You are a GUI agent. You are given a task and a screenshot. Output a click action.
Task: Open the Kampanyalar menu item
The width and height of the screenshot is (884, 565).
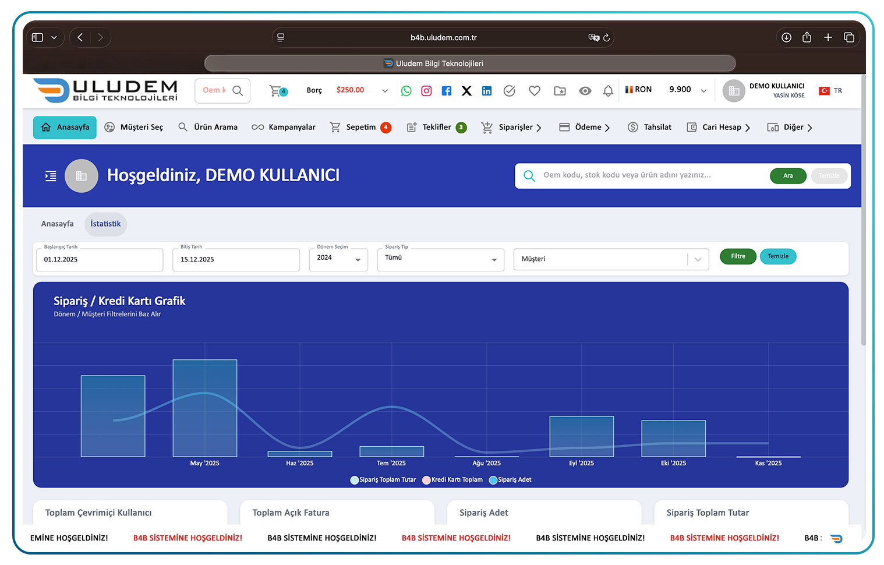(x=284, y=128)
